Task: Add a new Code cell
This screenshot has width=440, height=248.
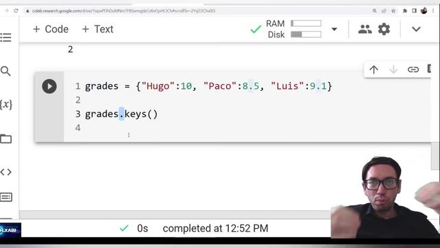Action: coord(50,29)
